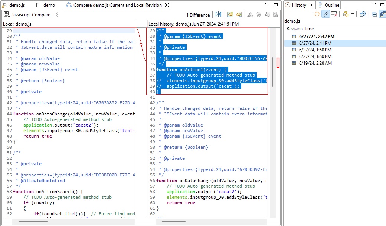The width and height of the screenshot is (386, 226).
Task: Toggle Link with Editor in History
Action: (x=326, y=14)
